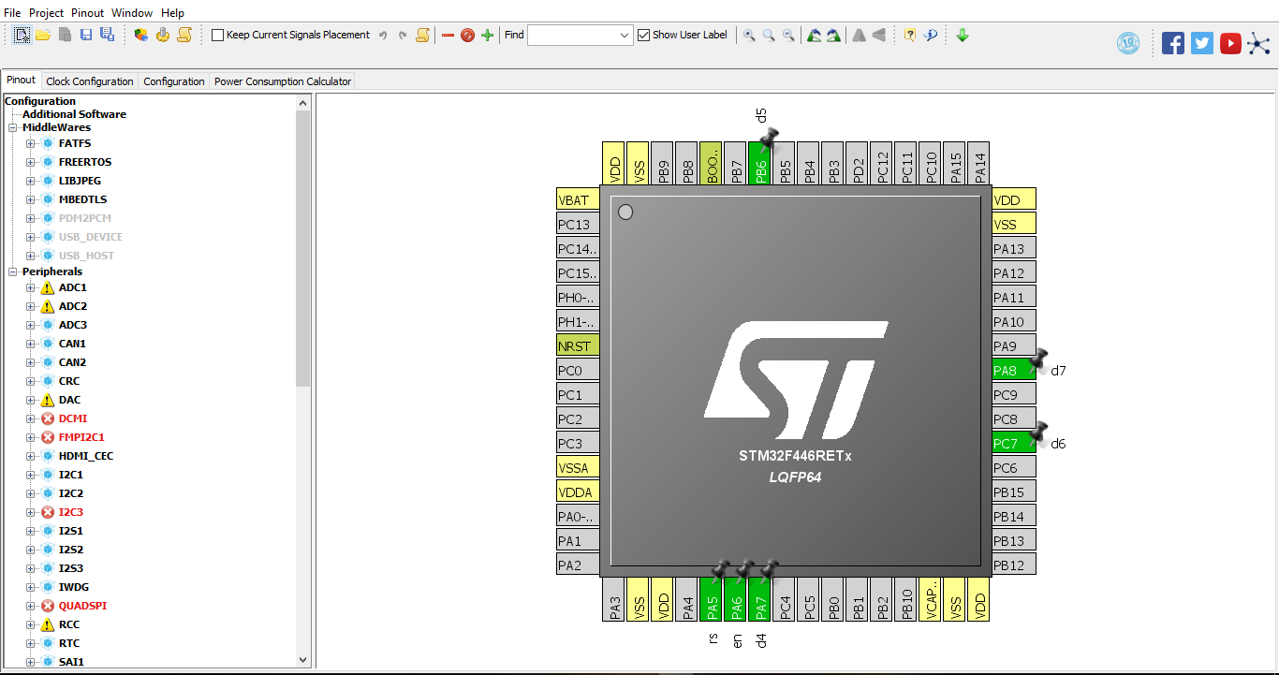Switch to the Configuration tab
Image resolution: width=1279 pixels, height=675 pixels.
(174, 81)
